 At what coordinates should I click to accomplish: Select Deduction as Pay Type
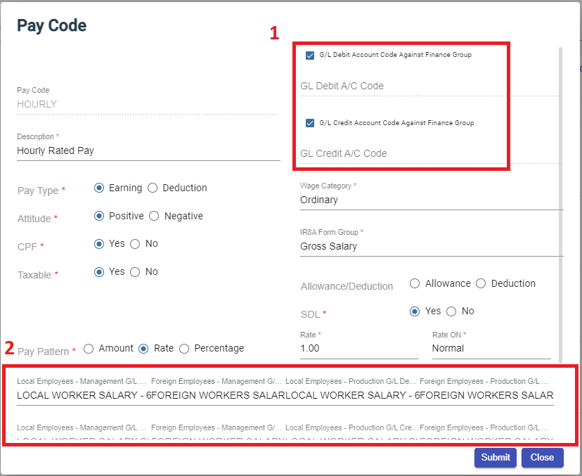click(153, 188)
